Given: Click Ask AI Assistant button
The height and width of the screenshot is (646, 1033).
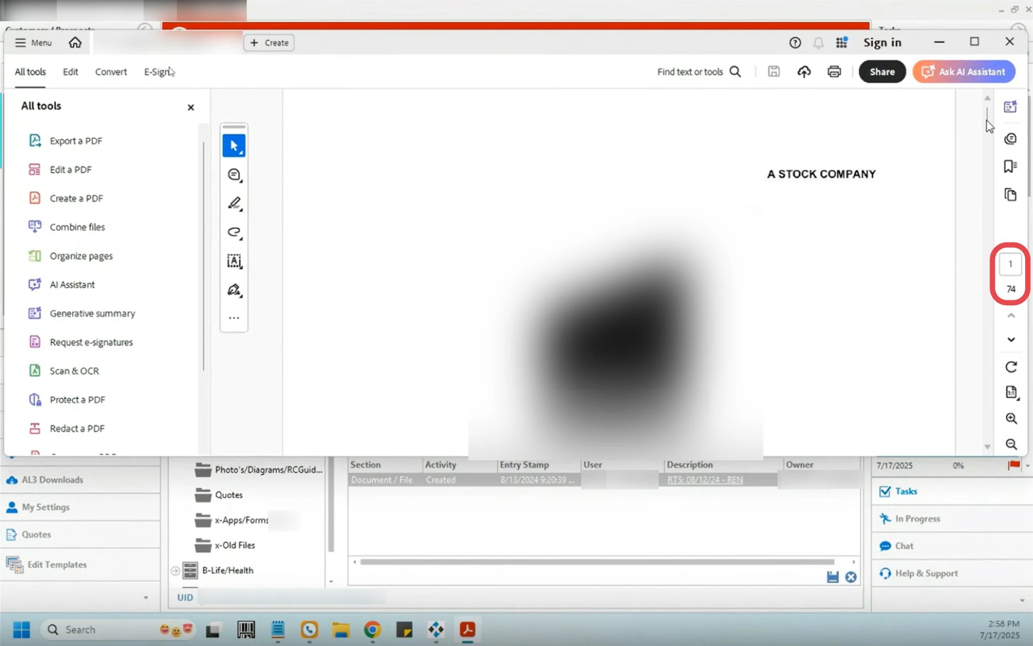Looking at the screenshot, I should pyautogui.click(x=964, y=72).
